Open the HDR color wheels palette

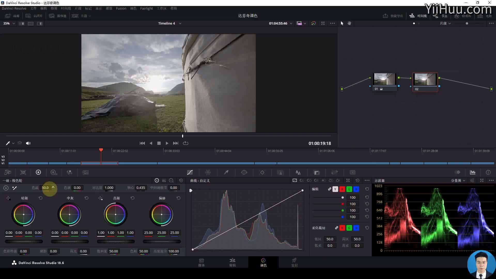click(54, 172)
